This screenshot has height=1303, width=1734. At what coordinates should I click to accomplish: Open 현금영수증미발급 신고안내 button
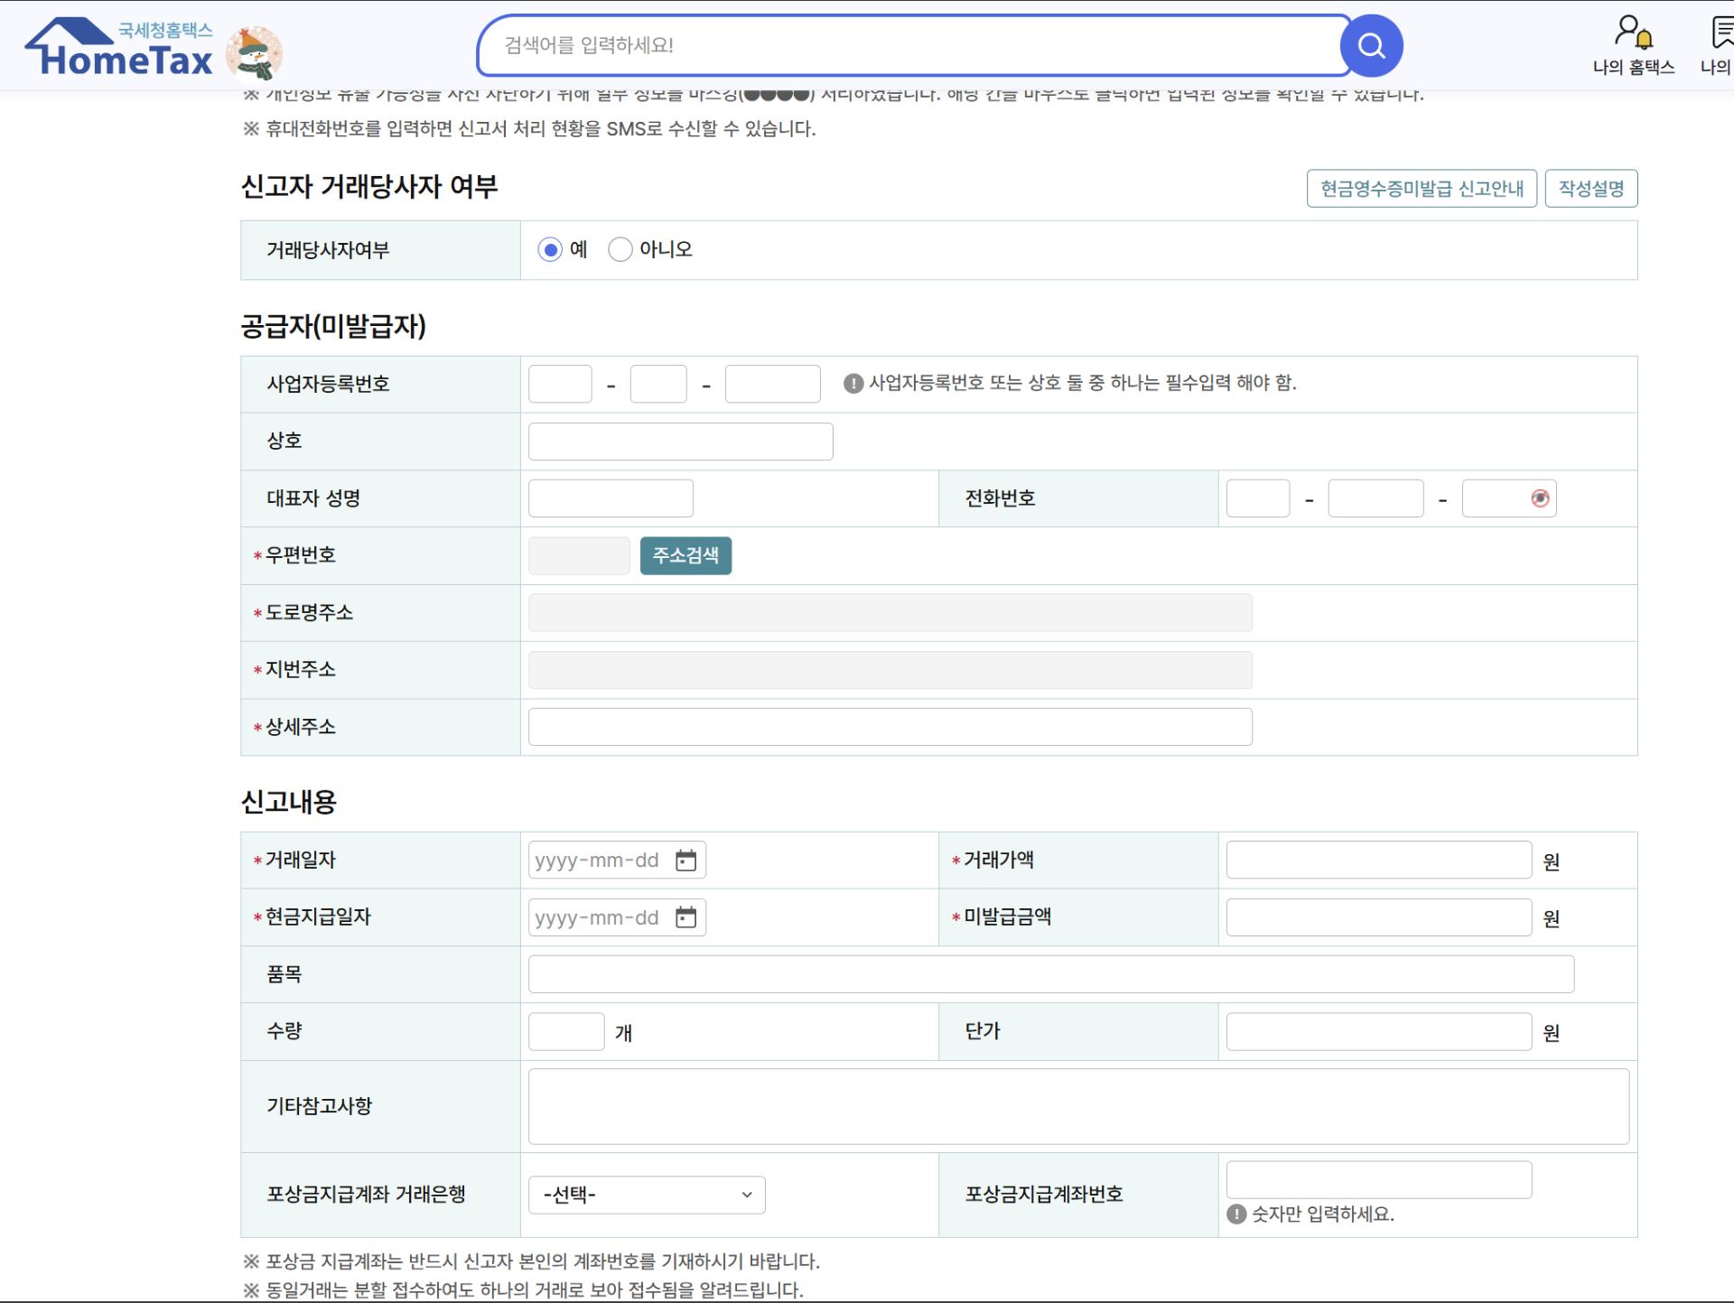[x=1422, y=189]
